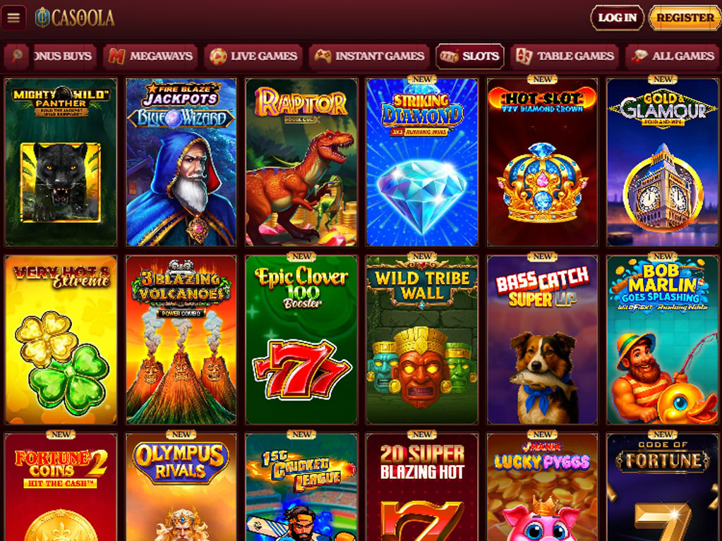722x541 pixels.
Task: Open the hamburger menu icon
Action: click(x=13, y=18)
